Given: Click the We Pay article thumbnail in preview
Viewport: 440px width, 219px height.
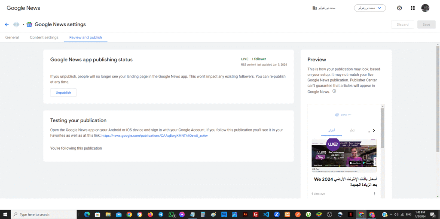Looking at the screenshot, I should pos(344,156).
